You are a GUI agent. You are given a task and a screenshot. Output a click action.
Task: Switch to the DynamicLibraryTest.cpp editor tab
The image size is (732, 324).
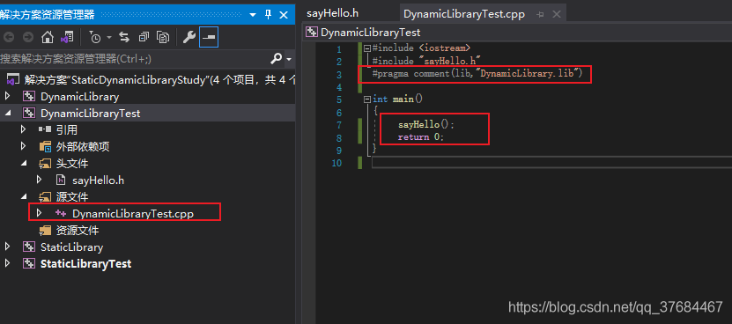coord(464,14)
